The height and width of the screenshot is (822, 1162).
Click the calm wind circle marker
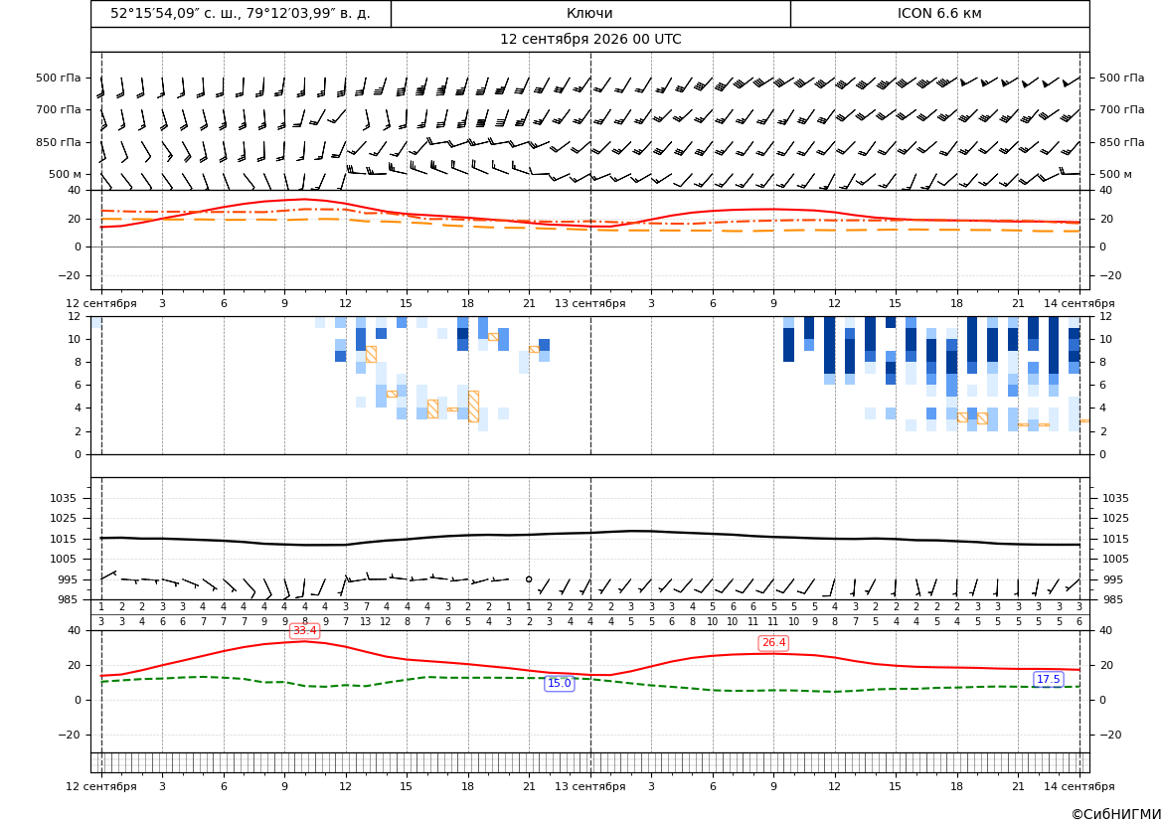[x=529, y=579]
